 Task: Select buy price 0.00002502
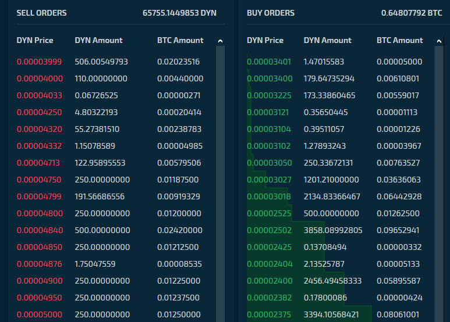[269, 230]
